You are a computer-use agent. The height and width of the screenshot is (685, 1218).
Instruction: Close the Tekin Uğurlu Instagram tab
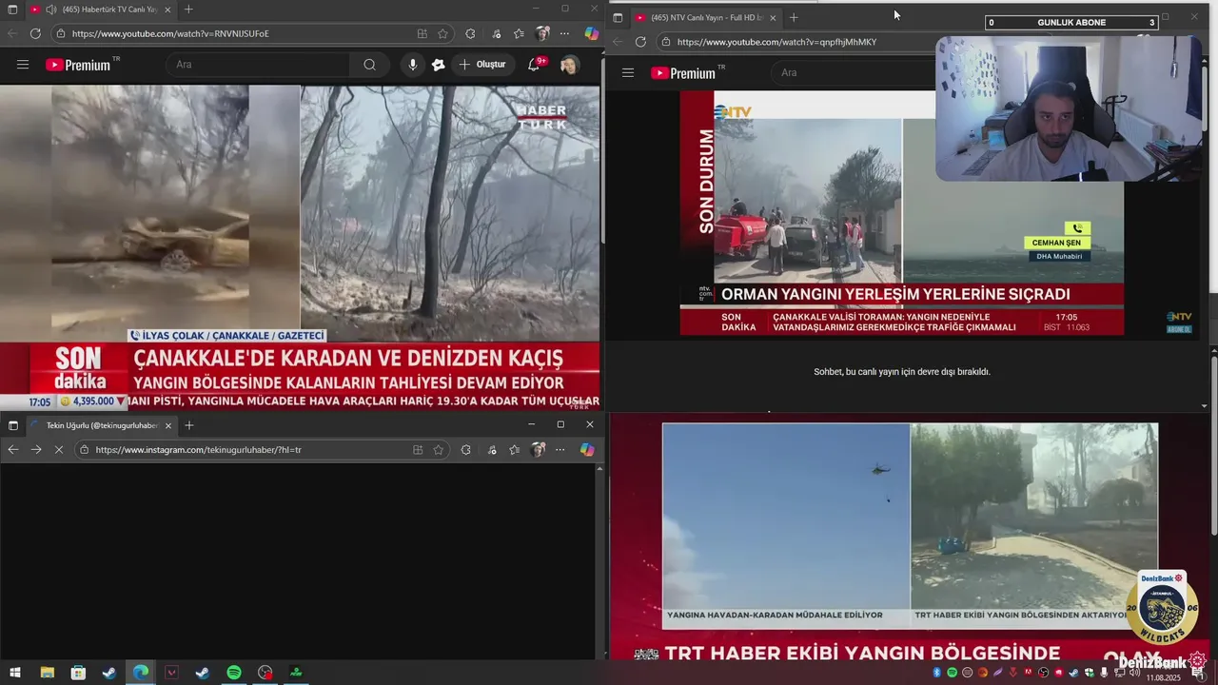coord(168,425)
